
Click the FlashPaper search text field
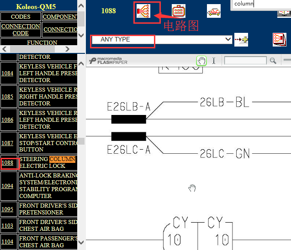tap(245, 60)
